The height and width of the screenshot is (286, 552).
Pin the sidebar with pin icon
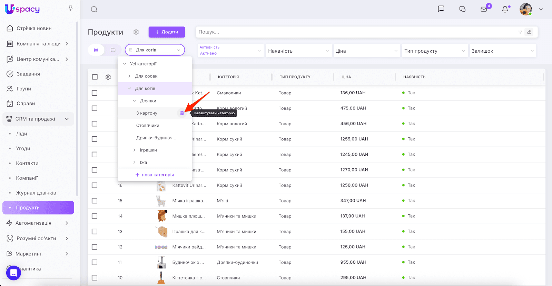70,8
